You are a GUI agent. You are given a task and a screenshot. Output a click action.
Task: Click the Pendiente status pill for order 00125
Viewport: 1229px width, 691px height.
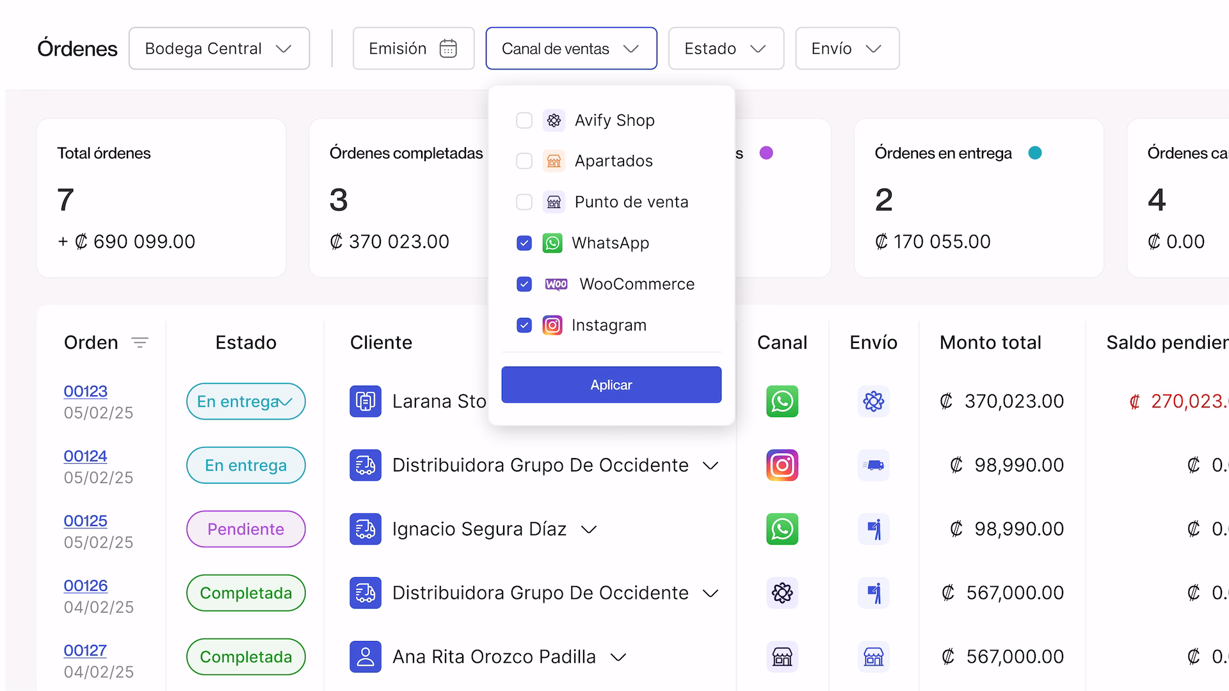(246, 529)
